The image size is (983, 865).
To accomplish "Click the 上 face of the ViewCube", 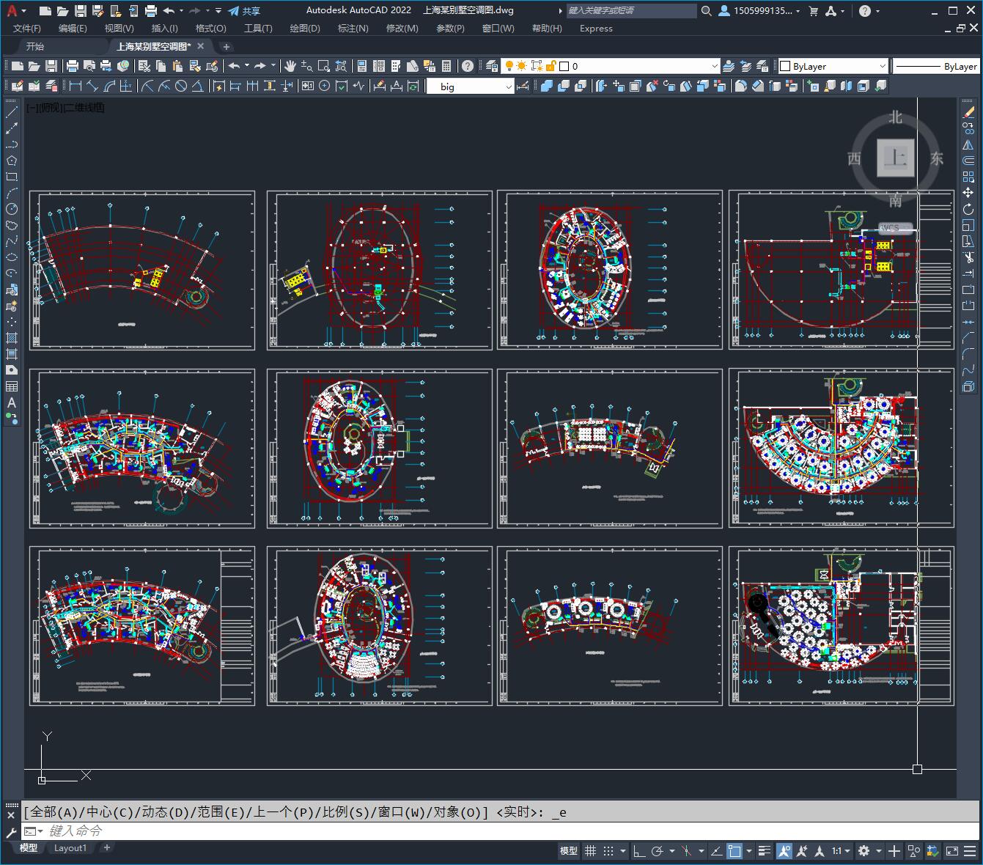I will 896,157.
